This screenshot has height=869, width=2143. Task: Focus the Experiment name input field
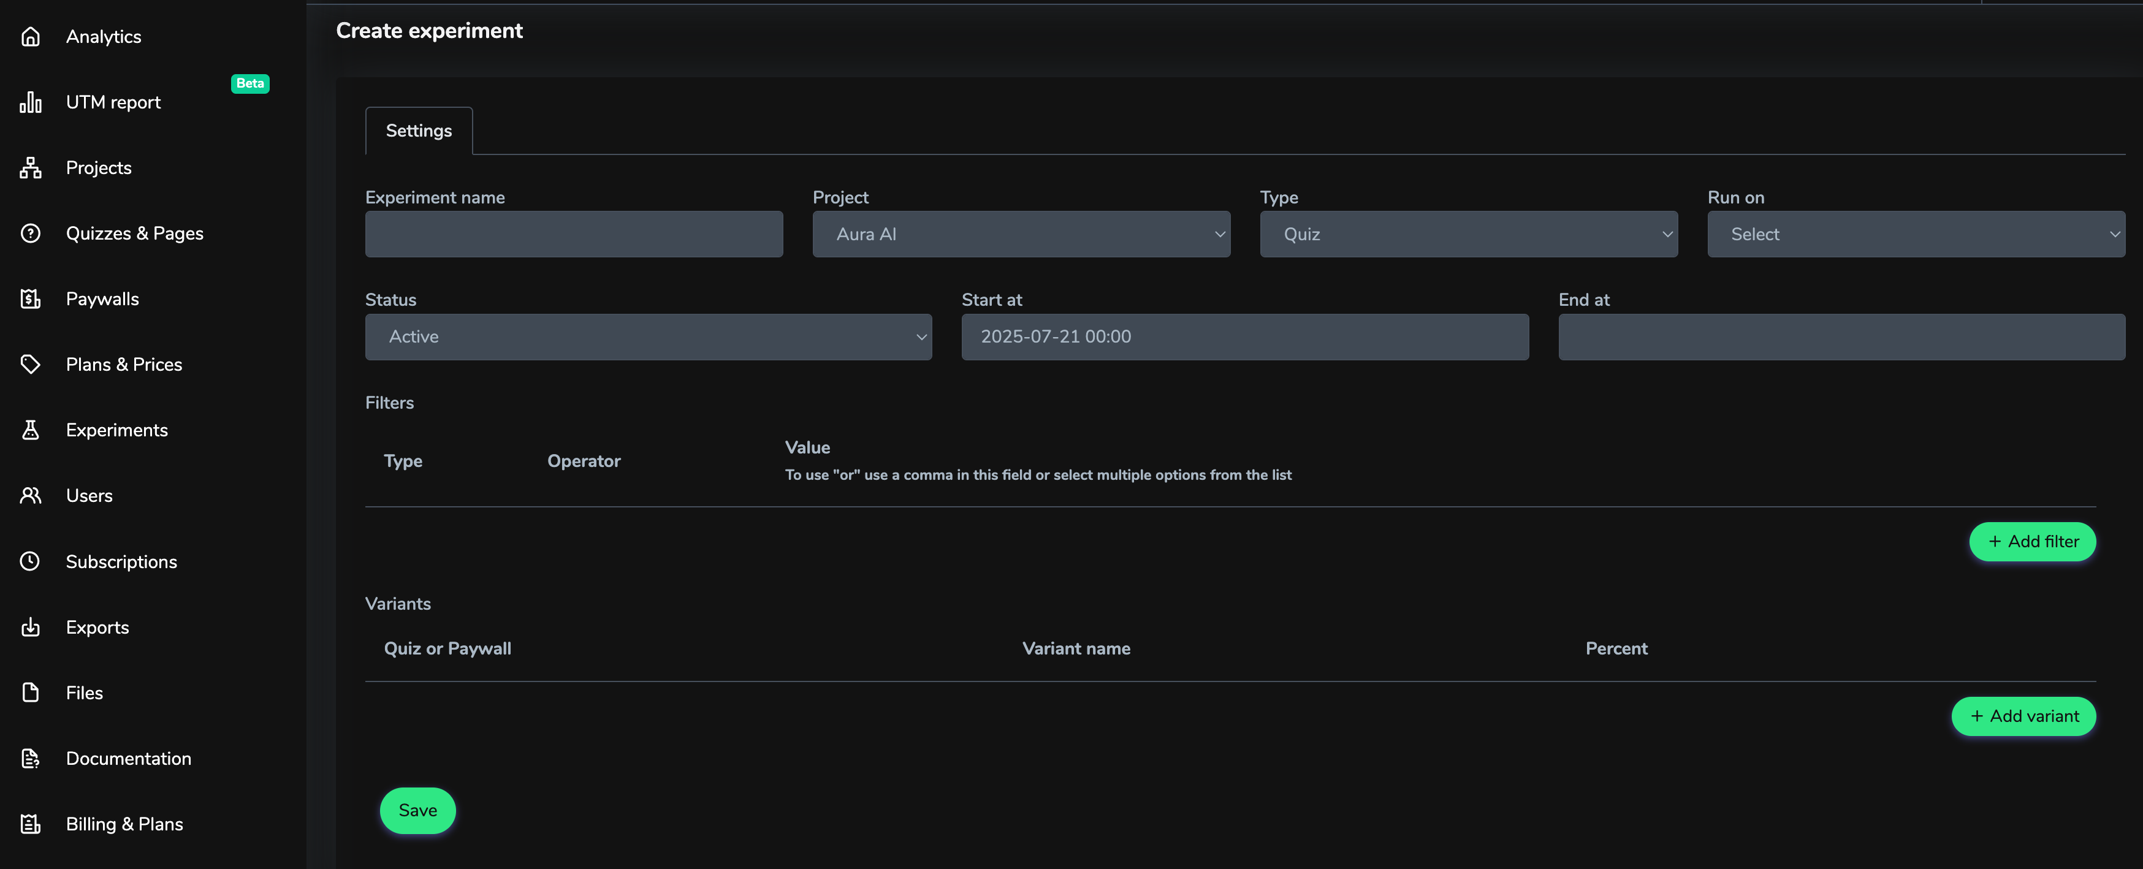pos(574,233)
